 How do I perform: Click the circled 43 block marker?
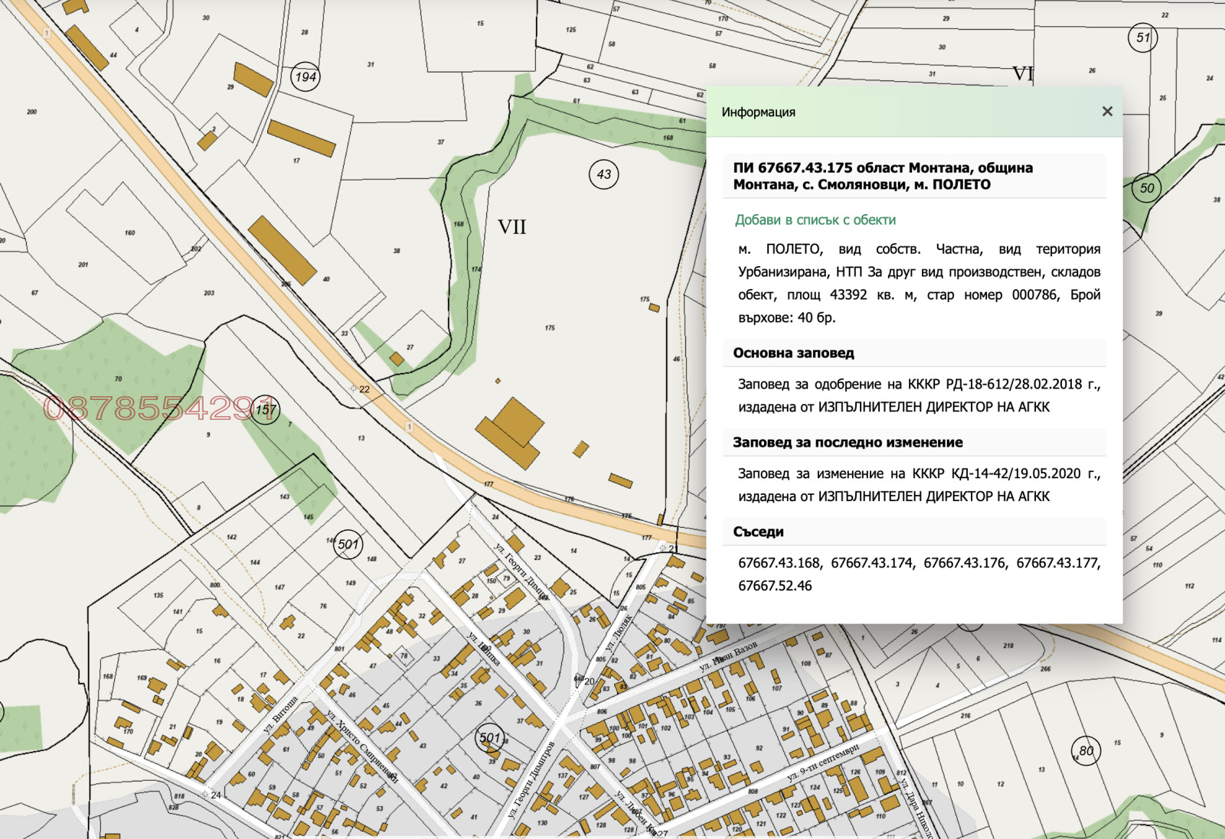604,174
